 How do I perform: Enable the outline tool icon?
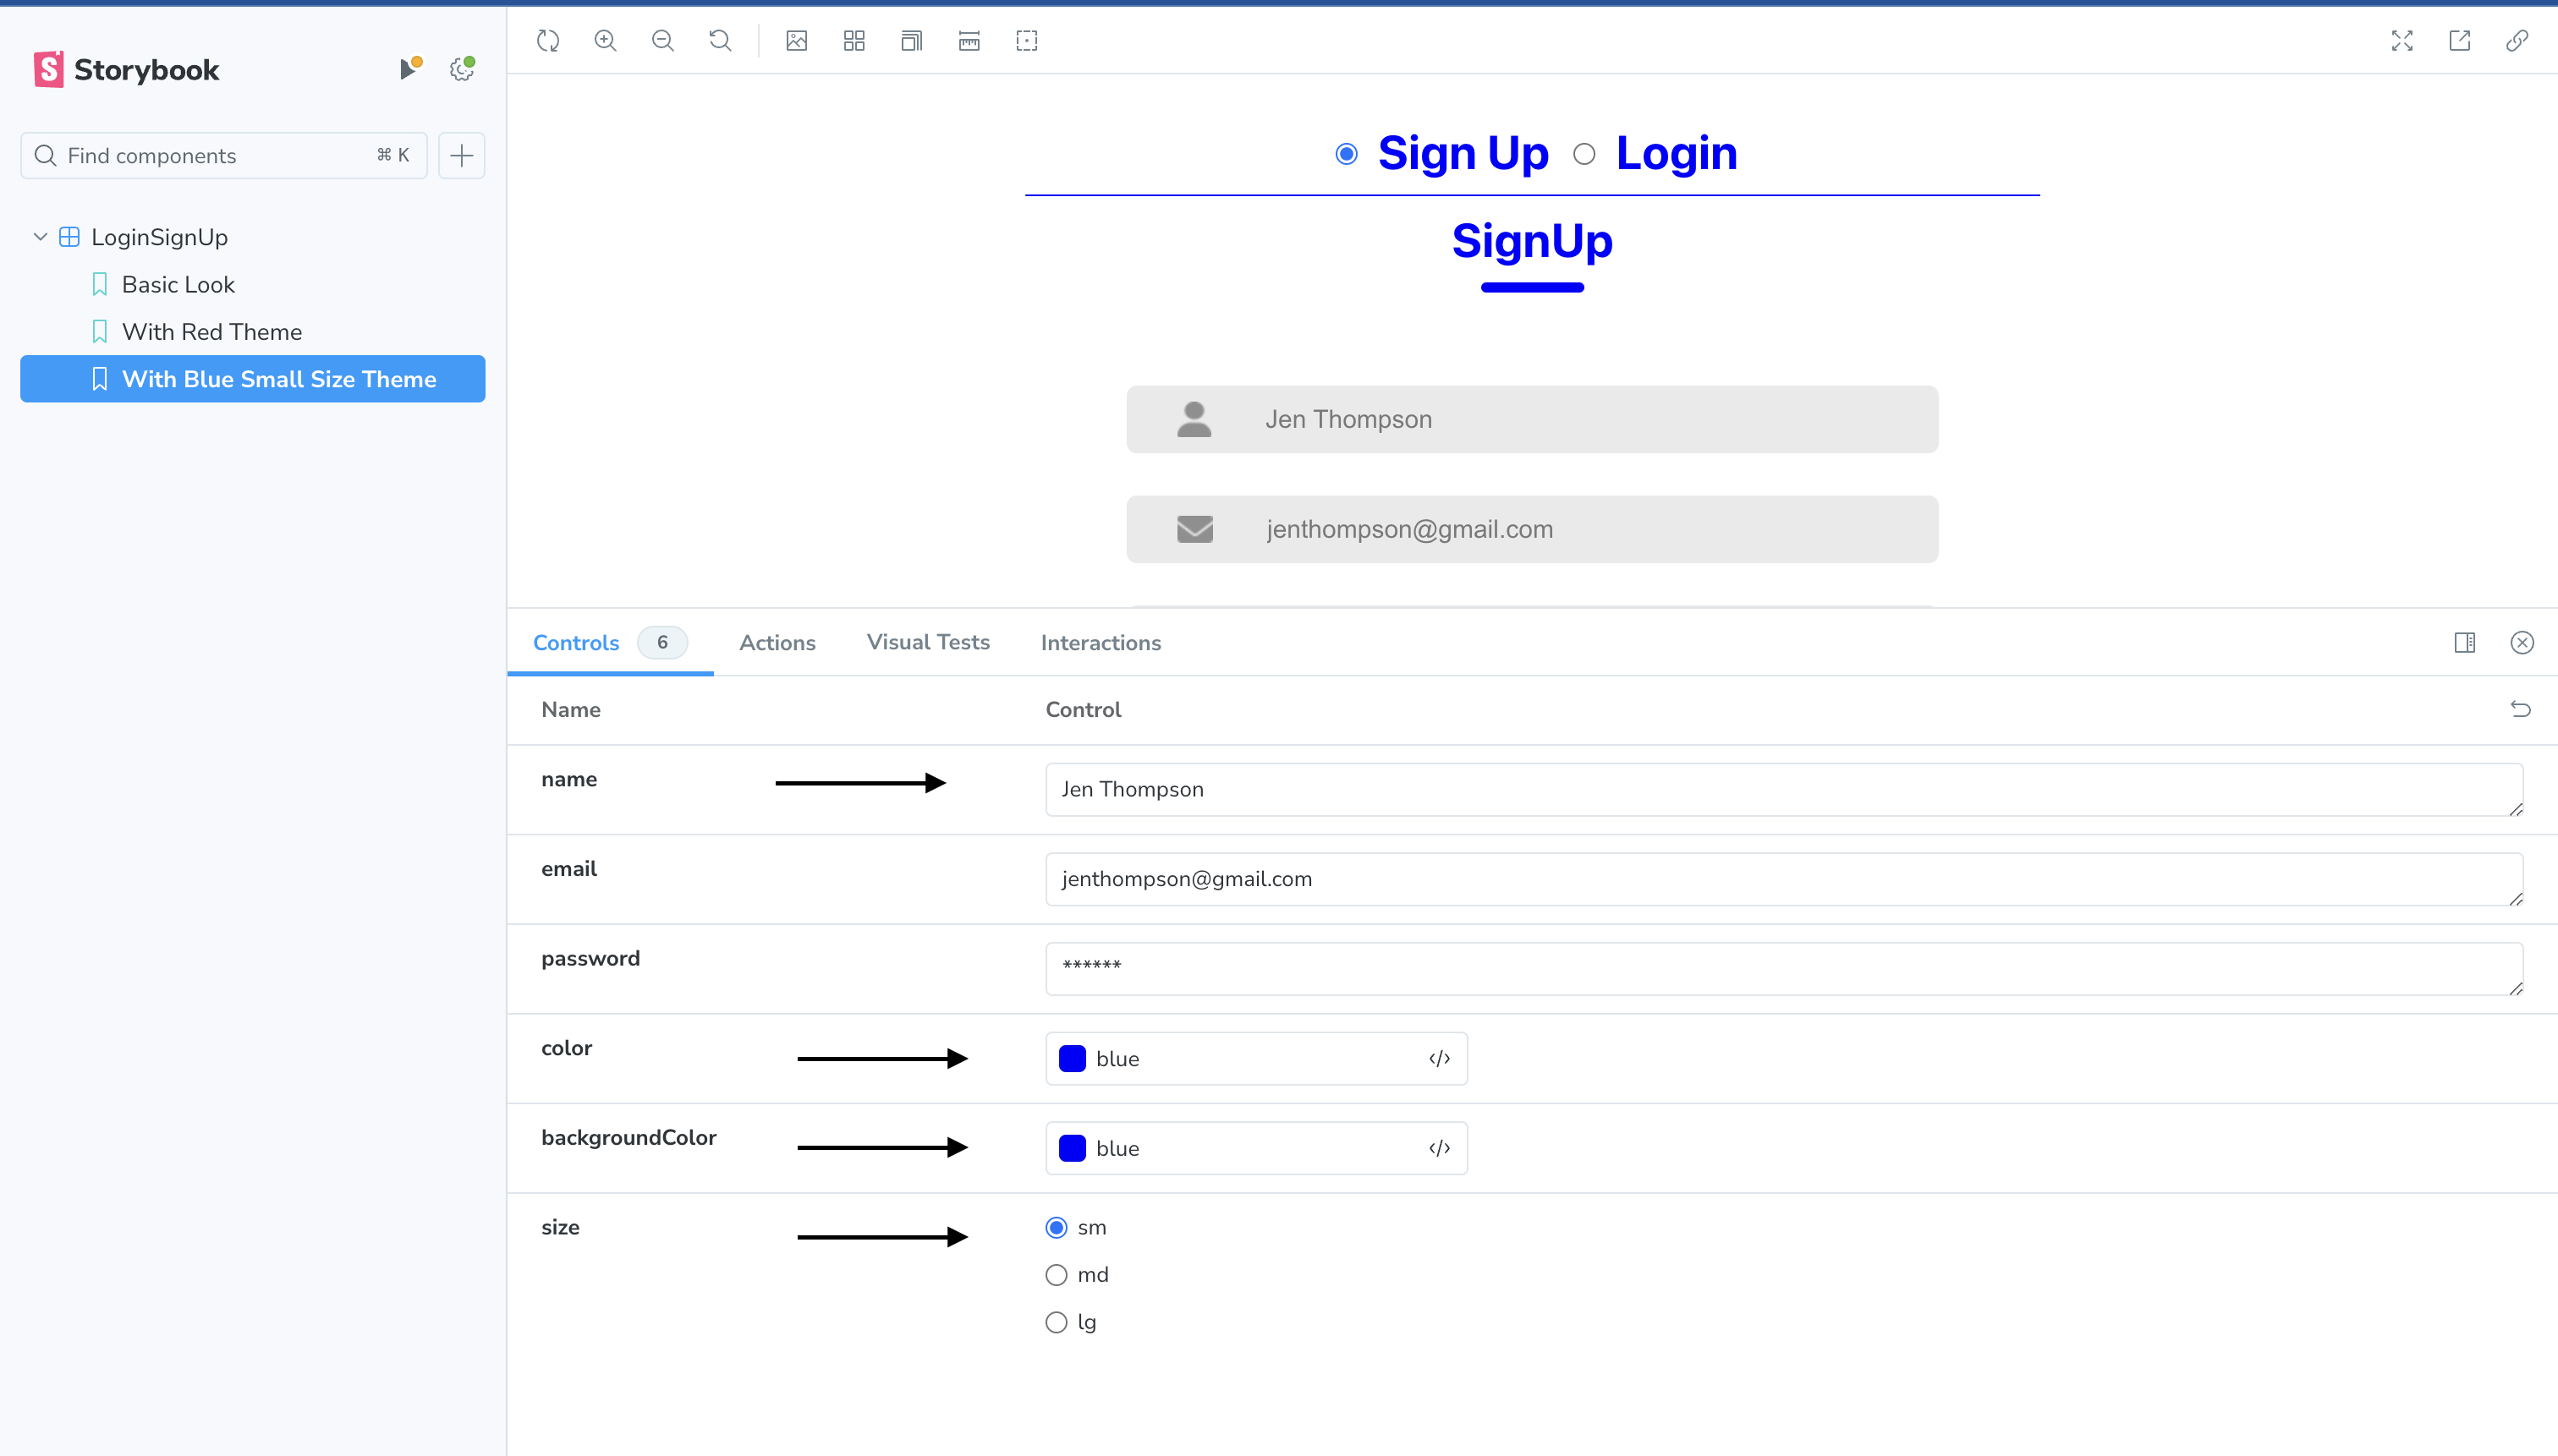(x=1026, y=41)
